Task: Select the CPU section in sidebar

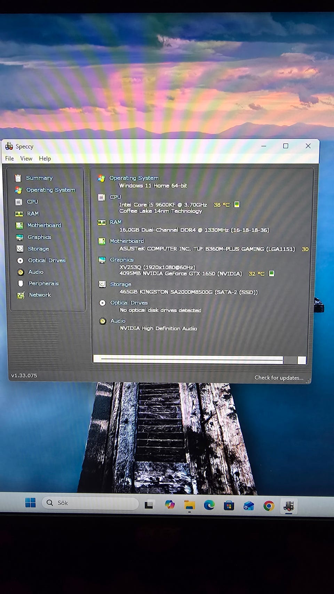Action: (32, 202)
